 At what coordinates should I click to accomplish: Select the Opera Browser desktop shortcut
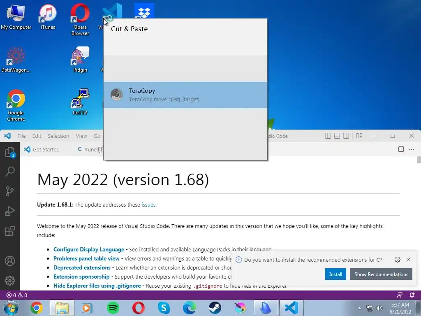80,20
